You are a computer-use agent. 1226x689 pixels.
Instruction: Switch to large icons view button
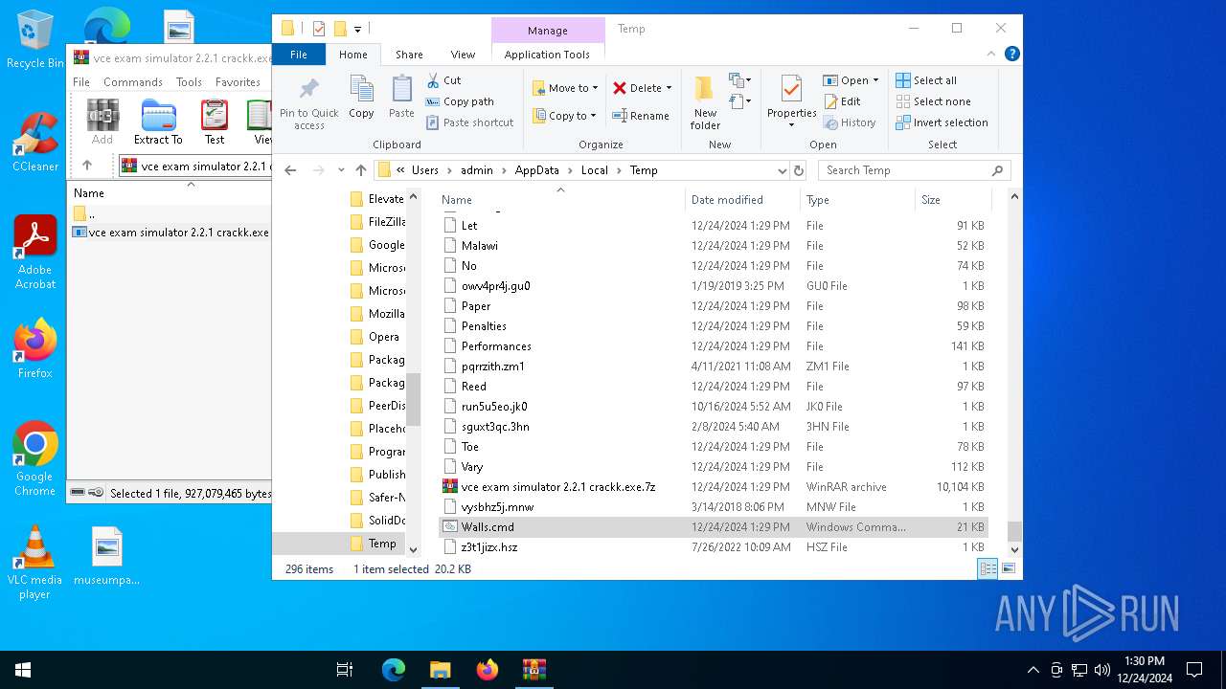1008,568
